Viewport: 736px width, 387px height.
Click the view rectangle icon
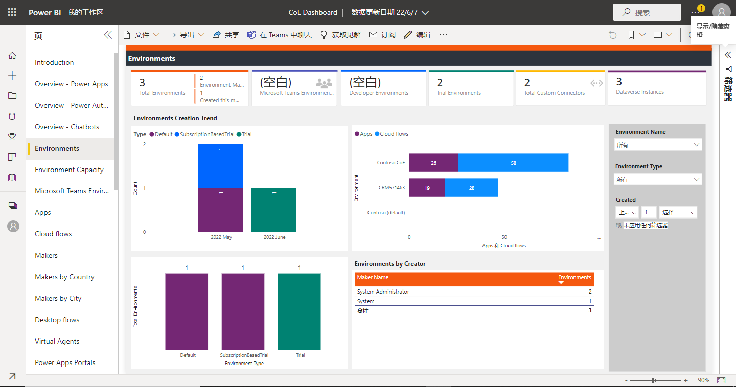pos(658,35)
